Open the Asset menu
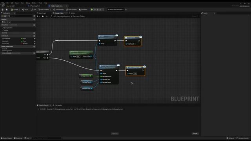 click(x=17, y=3)
